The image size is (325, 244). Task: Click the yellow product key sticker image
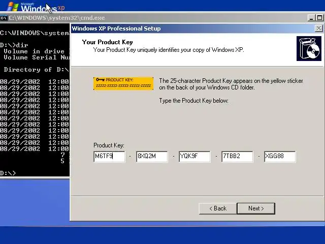coord(123,83)
